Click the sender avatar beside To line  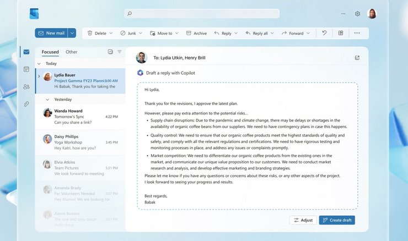(142, 58)
